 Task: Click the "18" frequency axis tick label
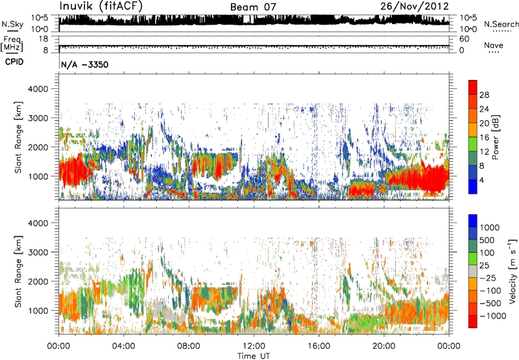pos(43,39)
